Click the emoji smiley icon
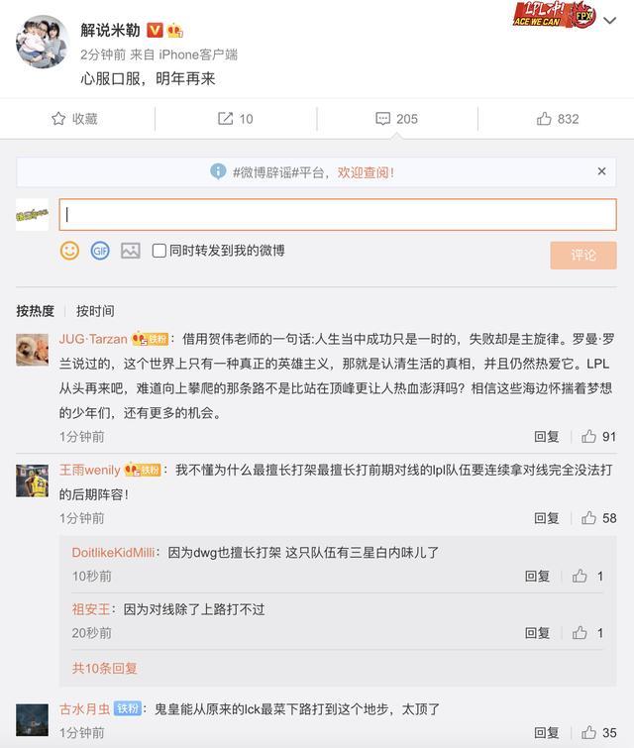This screenshot has height=748, width=634. click(69, 251)
